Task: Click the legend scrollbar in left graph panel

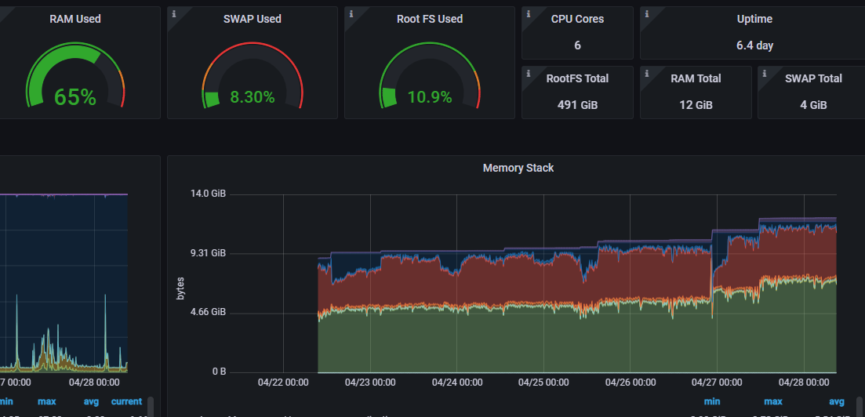Action: point(151,407)
